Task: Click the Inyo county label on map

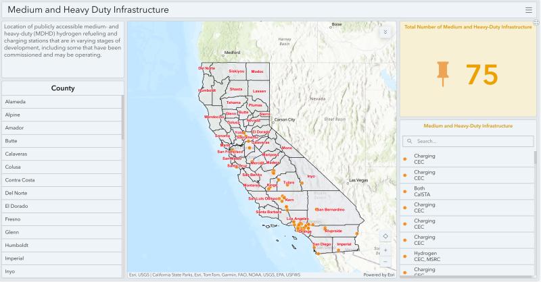Action: (311, 176)
